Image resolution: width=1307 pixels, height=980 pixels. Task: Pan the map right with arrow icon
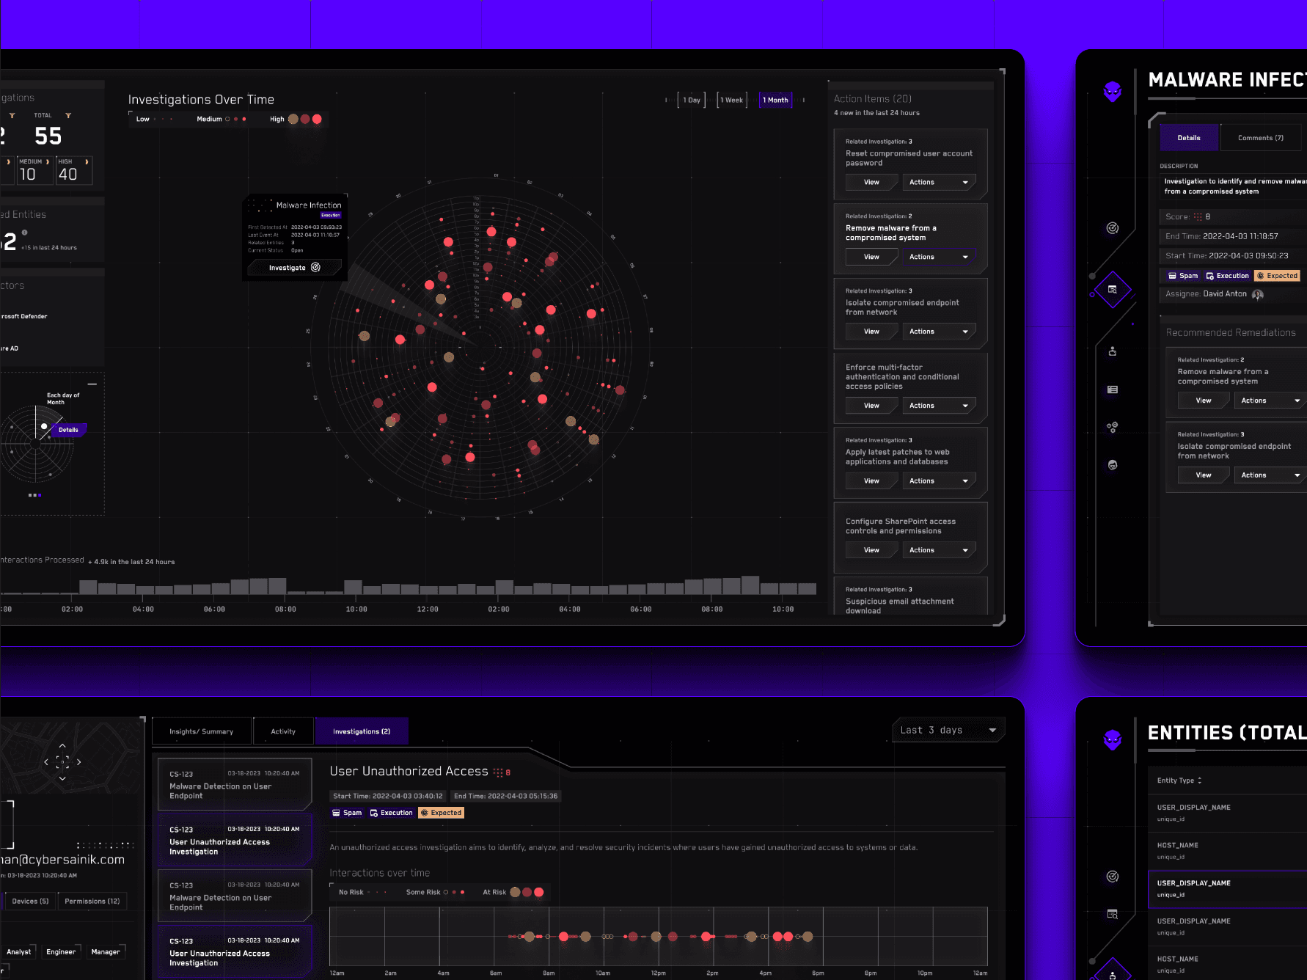click(79, 762)
